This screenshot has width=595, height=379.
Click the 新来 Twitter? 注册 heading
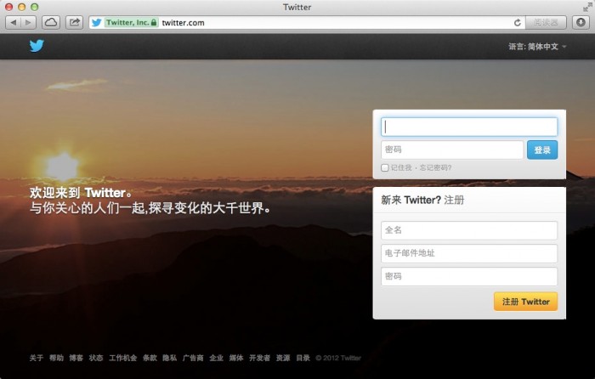click(422, 200)
